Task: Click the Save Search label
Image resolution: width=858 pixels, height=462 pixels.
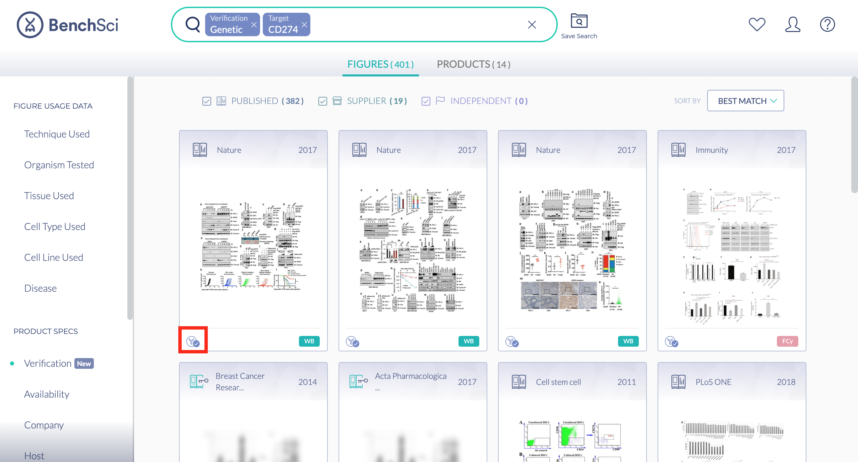Action: 579,36
